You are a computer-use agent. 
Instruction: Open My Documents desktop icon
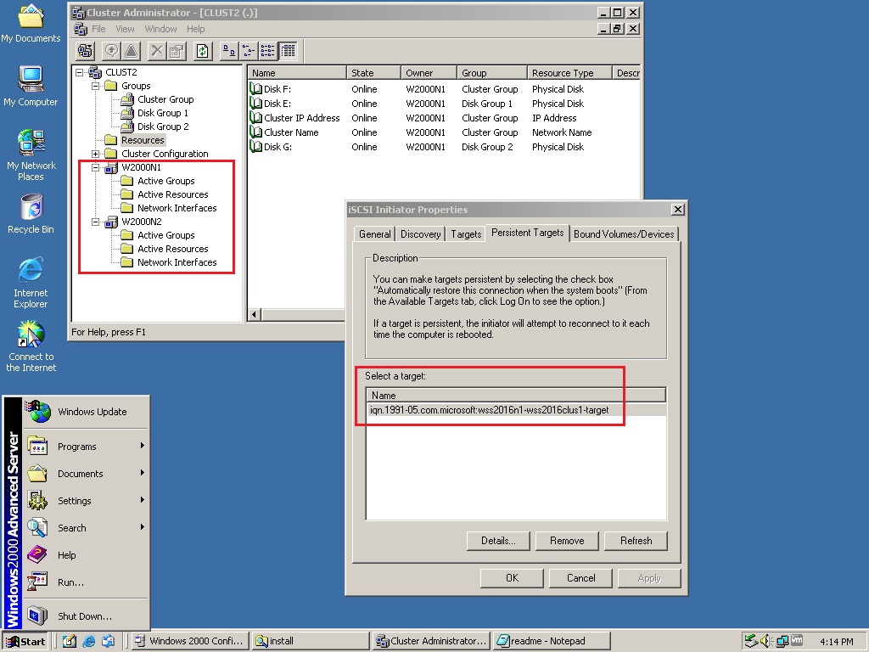tap(31, 23)
